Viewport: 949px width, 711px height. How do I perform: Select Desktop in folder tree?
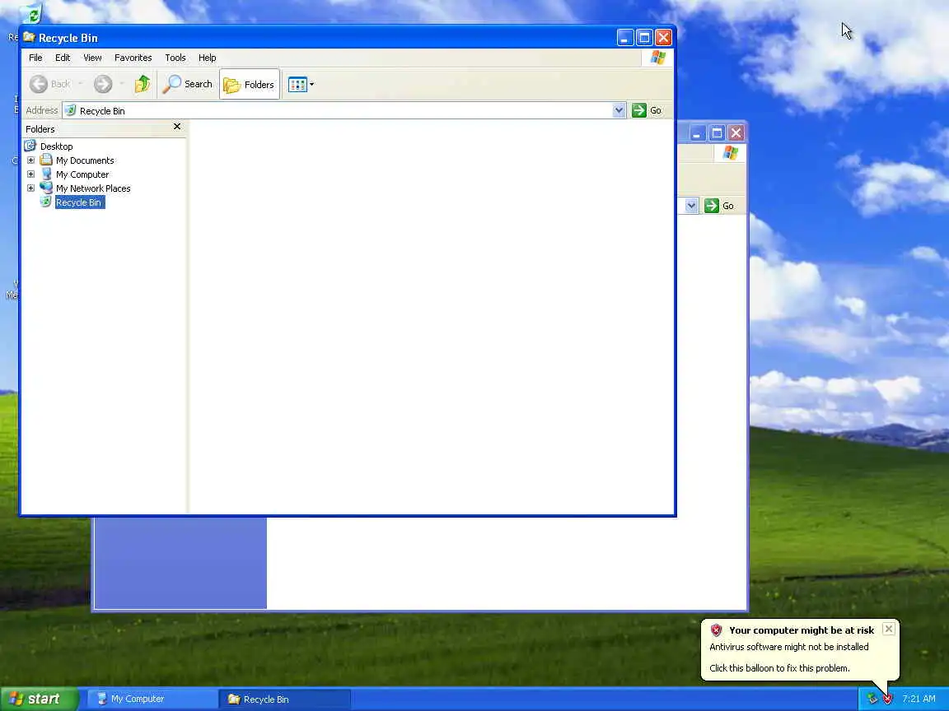[56, 146]
